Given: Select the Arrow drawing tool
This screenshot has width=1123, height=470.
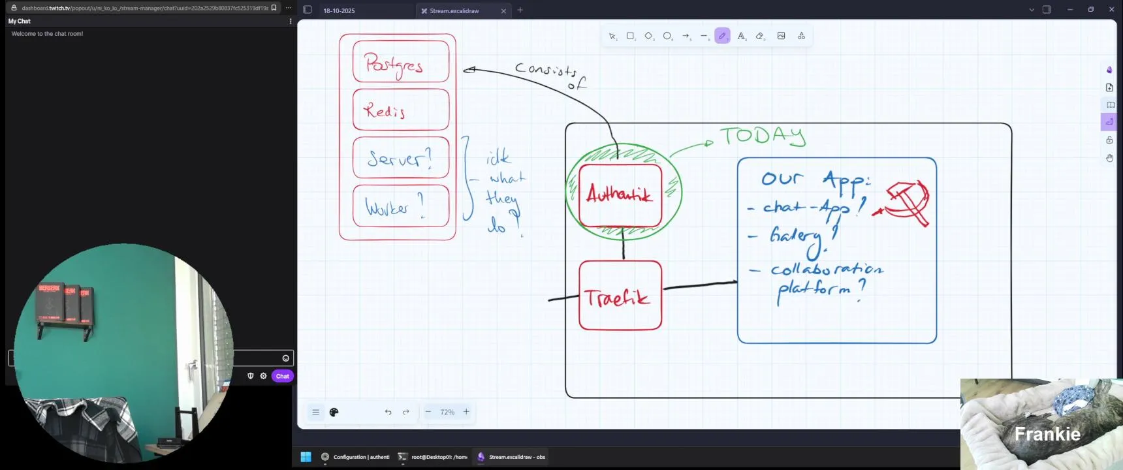Looking at the screenshot, I should tap(686, 37).
